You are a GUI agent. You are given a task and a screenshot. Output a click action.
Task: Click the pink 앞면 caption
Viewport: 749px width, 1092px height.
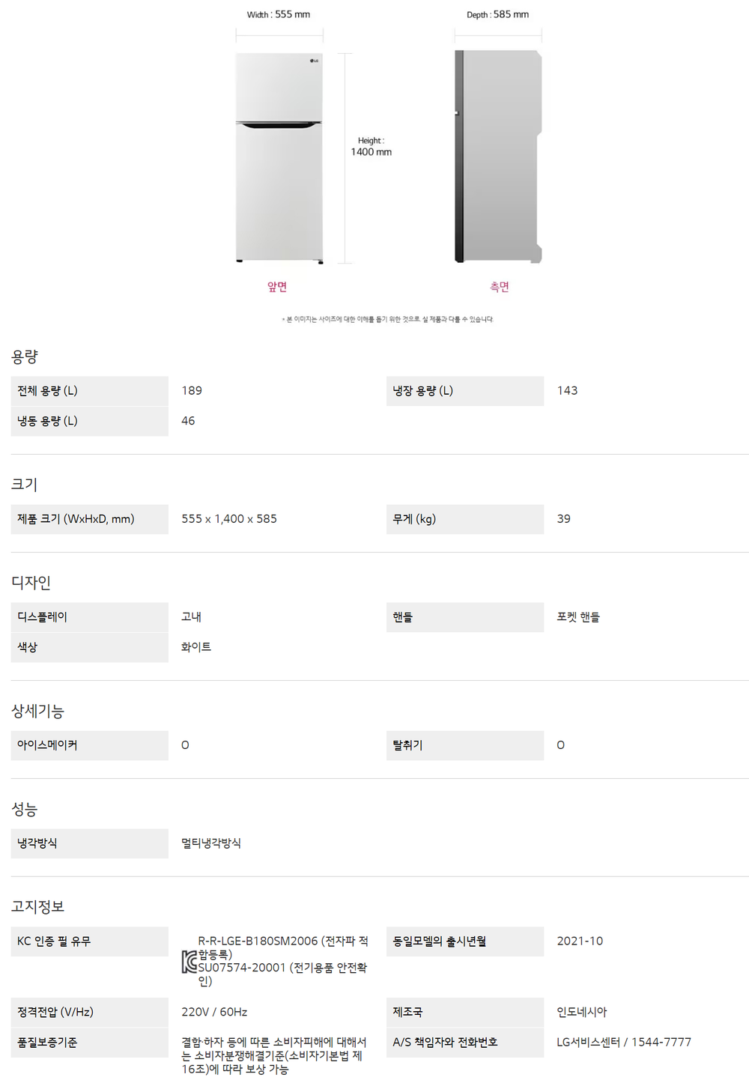click(x=277, y=287)
